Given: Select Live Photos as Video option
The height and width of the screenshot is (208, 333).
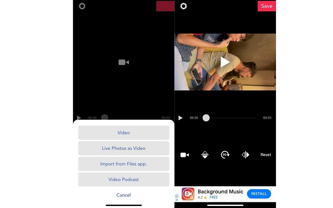Looking at the screenshot, I should pyautogui.click(x=124, y=148).
